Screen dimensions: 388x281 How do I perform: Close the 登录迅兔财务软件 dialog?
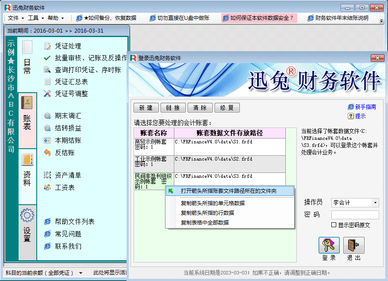click(377, 58)
